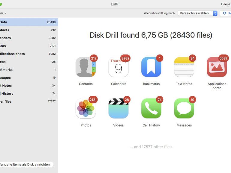The height and width of the screenshot is (173, 231).
Task: Open the green Call History phone icon
Action: pyautogui.click(x=151, y=108)
